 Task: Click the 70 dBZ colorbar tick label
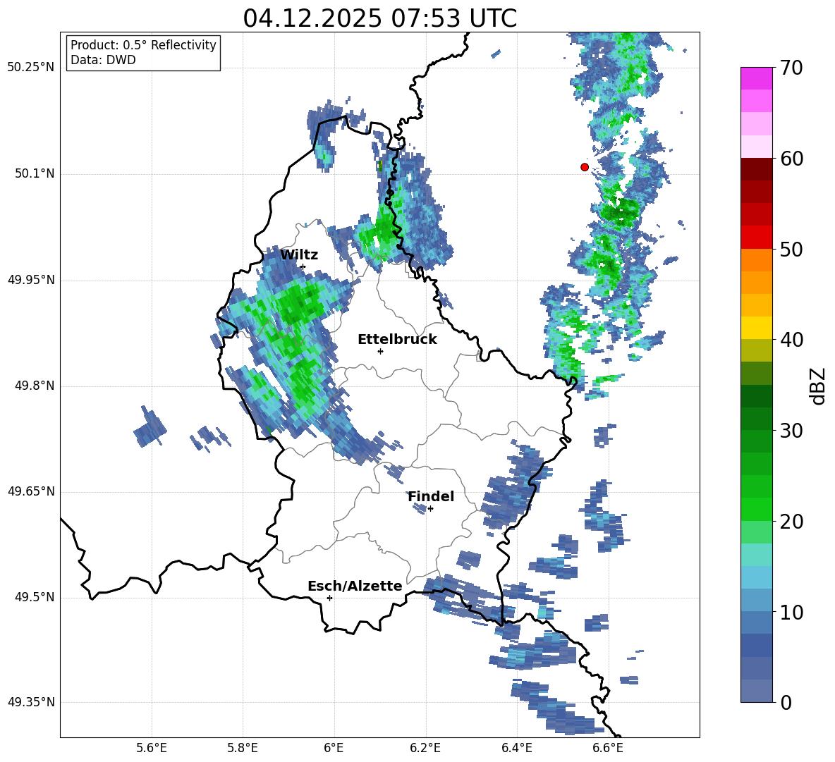(791, 68)
